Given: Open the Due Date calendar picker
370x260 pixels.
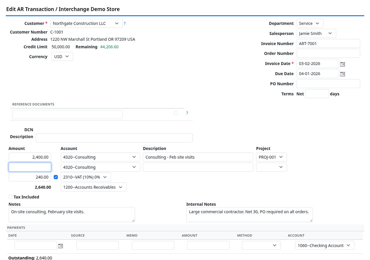Looking at the screenshot, I should pos(342,74).
